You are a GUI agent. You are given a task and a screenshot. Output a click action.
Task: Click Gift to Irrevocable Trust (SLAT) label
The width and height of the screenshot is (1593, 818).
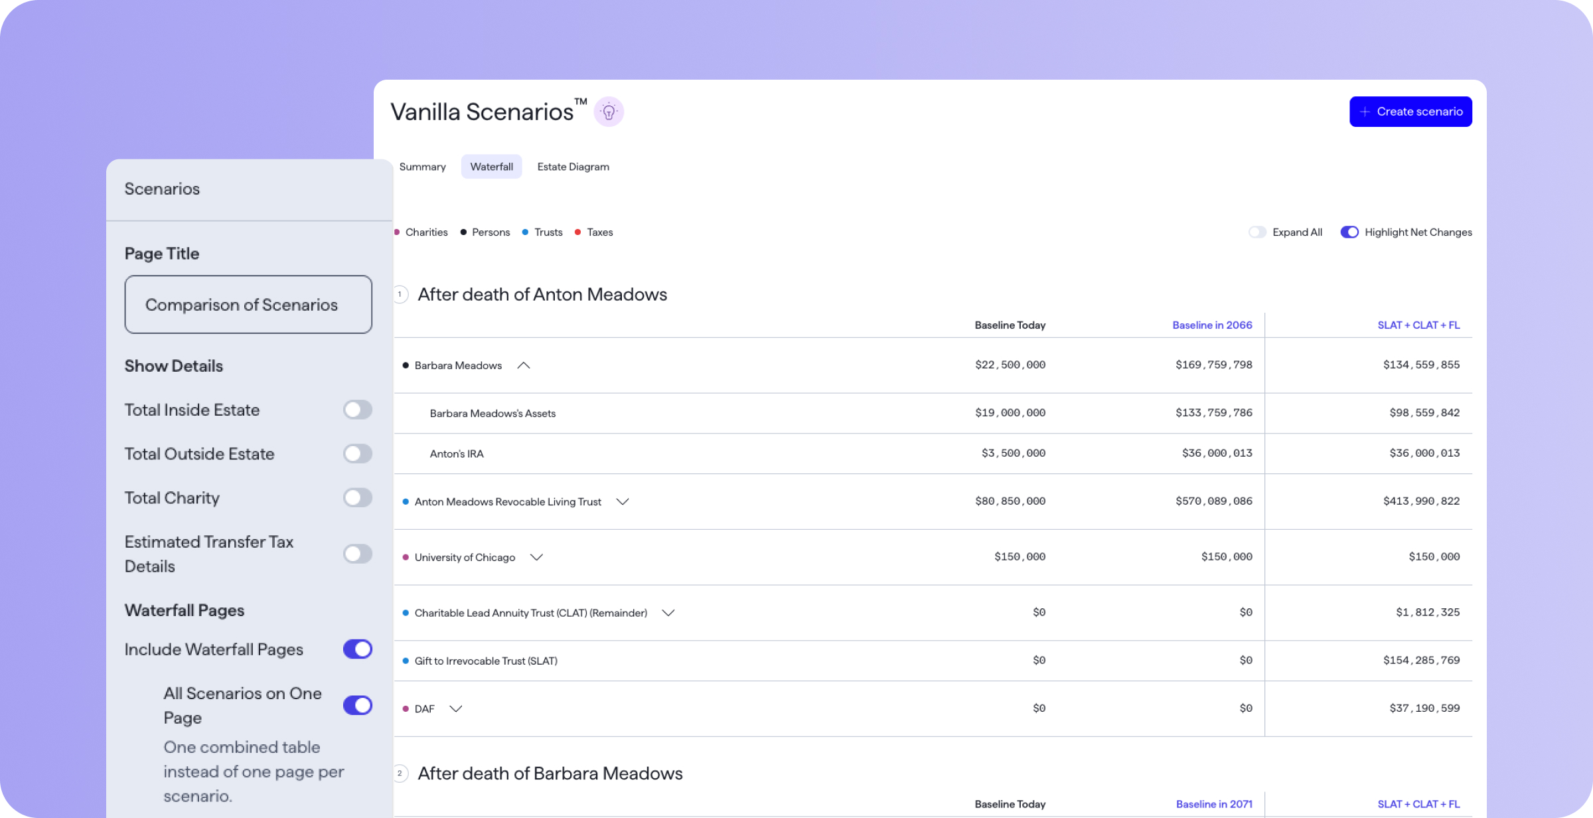pos(486,661)
